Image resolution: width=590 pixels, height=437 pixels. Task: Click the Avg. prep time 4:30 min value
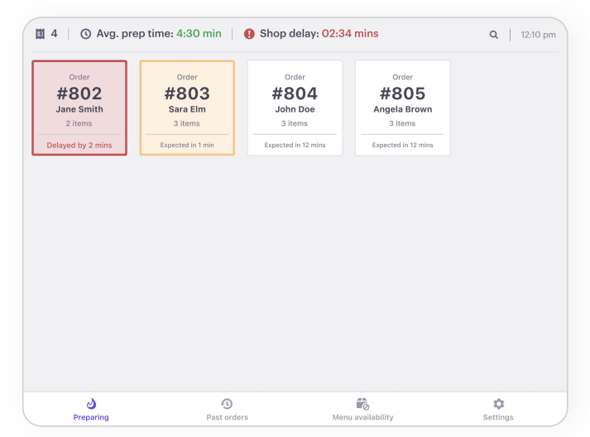199,33
